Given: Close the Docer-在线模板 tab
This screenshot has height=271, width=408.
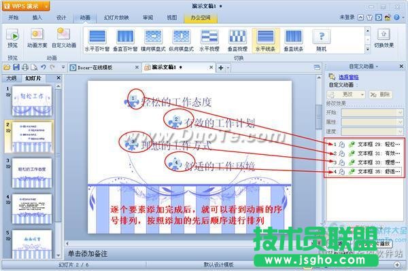Looking at the screenshot, I should click(137, 67).
